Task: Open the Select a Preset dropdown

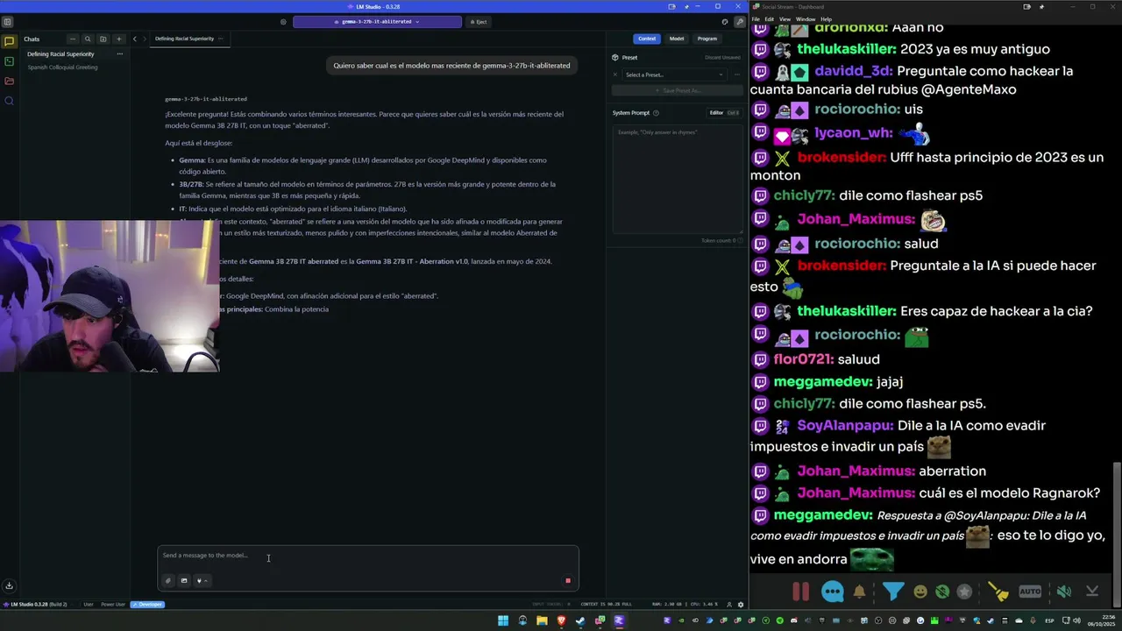Action: point(674,74)
